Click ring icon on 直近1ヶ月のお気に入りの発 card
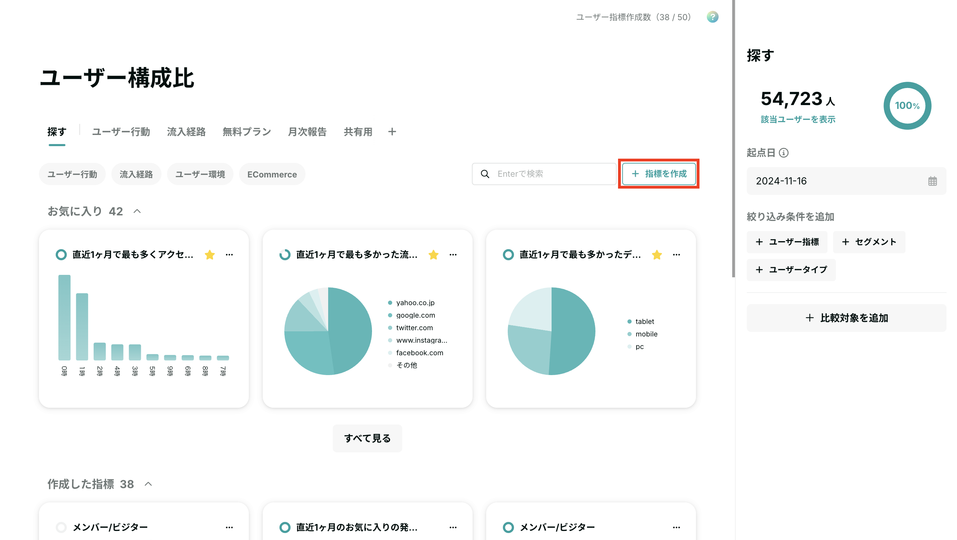 pyautogui.click(x=285, y=527)
